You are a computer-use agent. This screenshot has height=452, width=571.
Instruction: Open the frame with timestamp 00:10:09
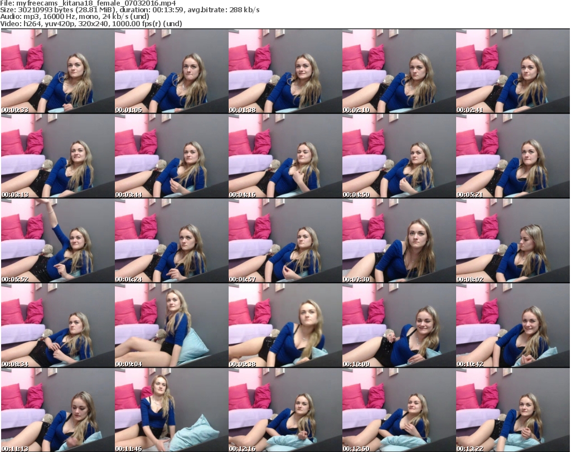(x=399, y=325)
